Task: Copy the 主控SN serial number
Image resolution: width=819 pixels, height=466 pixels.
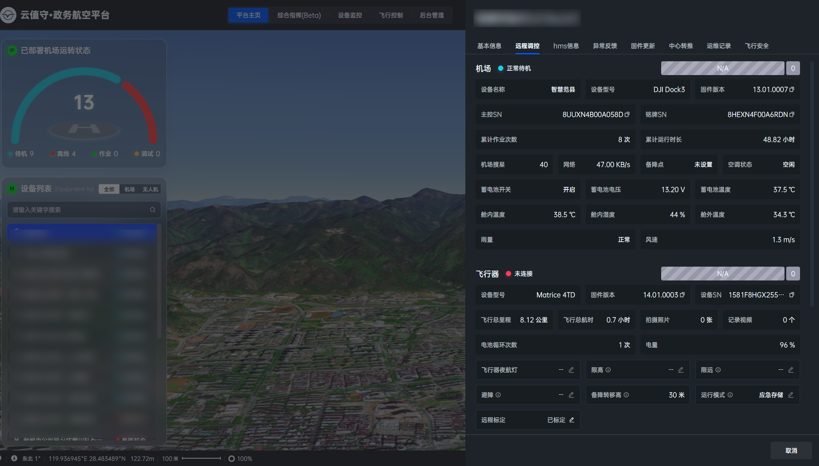Action: [x=627, y=115]
